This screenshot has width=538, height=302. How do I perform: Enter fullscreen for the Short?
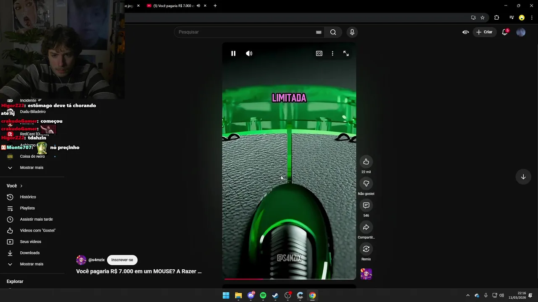(x=346, y=53)
